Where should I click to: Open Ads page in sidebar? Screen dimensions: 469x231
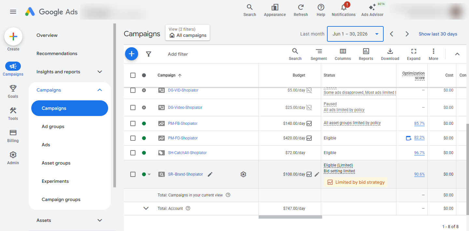click(46, 145)
